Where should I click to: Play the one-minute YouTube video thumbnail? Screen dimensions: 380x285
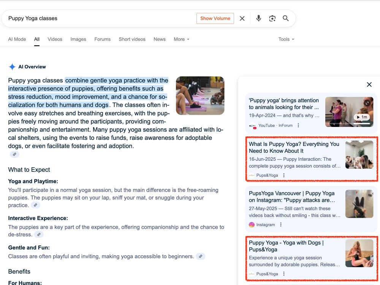click(x=349, y=112)
